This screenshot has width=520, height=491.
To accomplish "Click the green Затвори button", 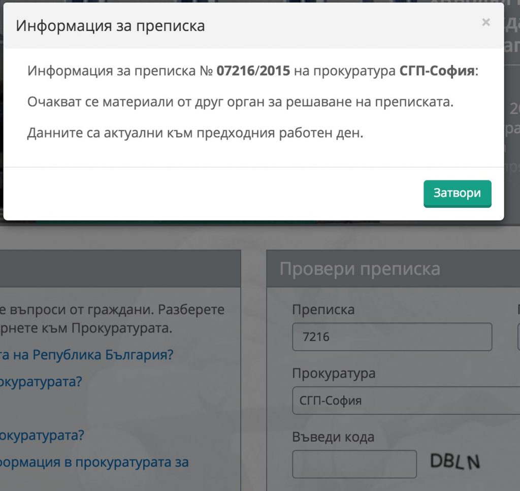I will (x=457, y=194).
